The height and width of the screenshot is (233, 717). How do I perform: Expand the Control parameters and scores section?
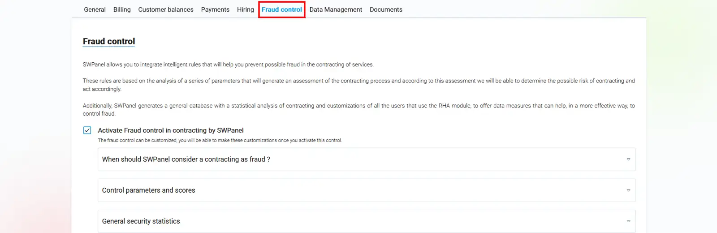(x=149, y=190)
